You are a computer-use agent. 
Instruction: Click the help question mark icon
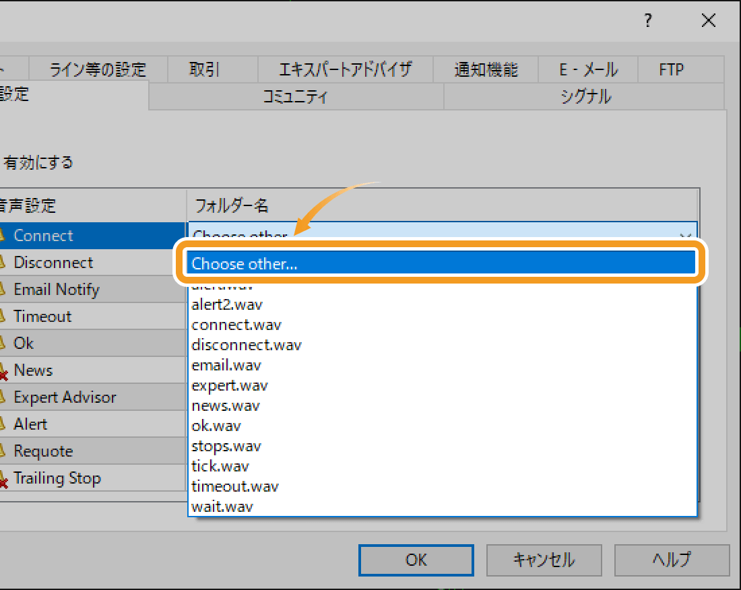(647, 20)
